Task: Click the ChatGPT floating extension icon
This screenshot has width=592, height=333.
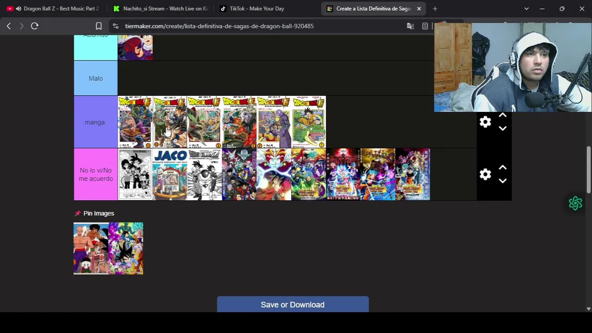Action: point(575,203)
